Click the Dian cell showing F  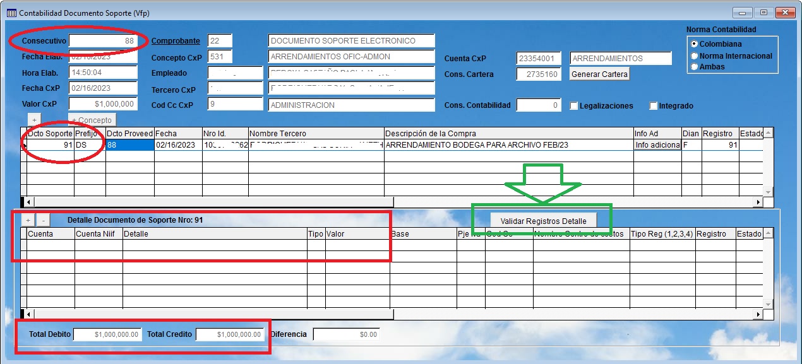(691, 145)
